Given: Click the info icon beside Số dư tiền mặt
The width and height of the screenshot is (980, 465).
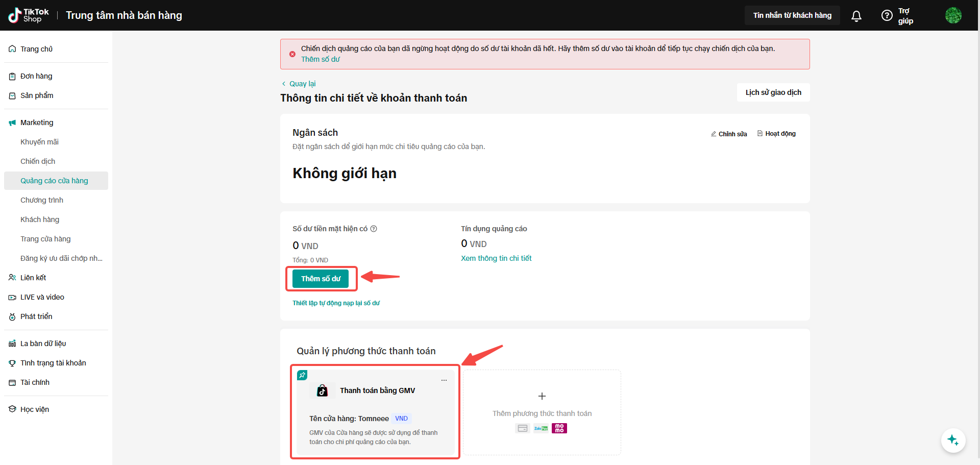Looking at the screenshot, I should [374, 229].
